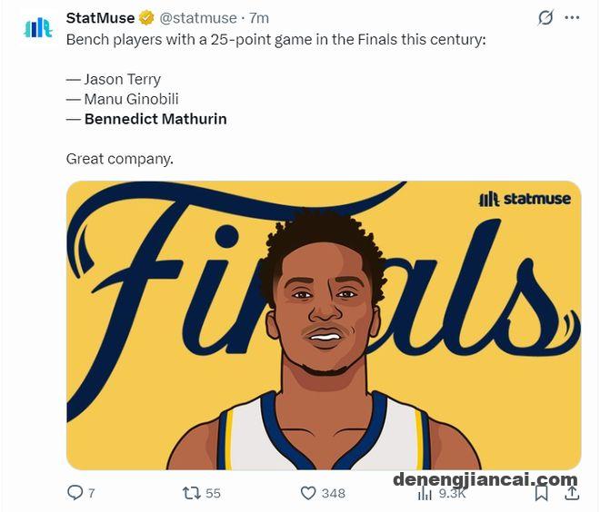Repost the tweet using the arrows icon
Image resolution: width=600 pixels, height=512 pixels.
tap(191, 493)
